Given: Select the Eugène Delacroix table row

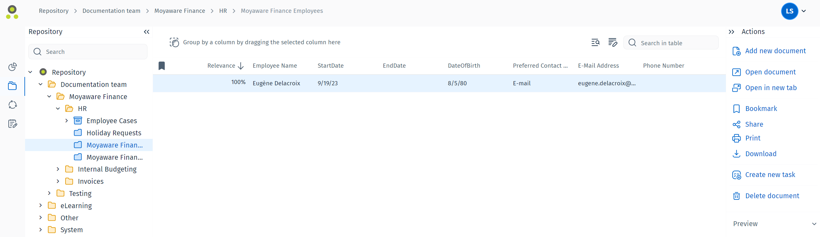Looking at the screenshot, I should click(386, 83).
